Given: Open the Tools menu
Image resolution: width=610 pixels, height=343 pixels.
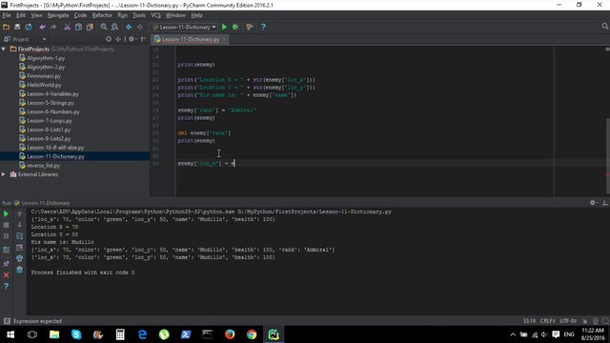Looking at the screenshot, I should [139, 15].
